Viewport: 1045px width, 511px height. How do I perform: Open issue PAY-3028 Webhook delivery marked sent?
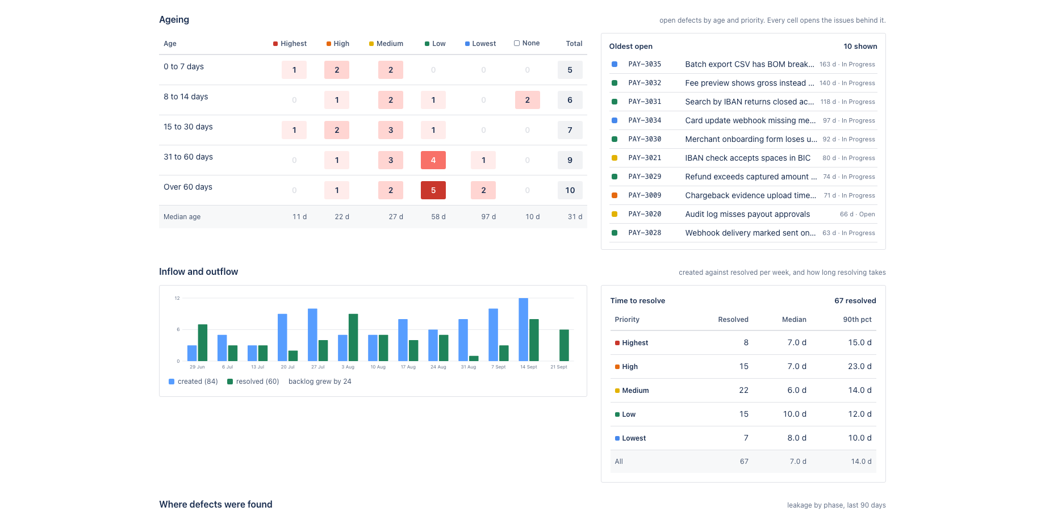pos(743,233)
